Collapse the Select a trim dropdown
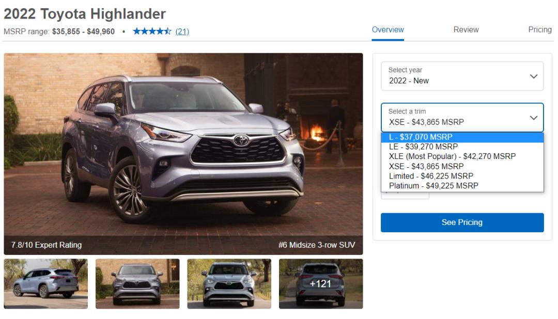 pyautogui.click(x=462, y=118)
